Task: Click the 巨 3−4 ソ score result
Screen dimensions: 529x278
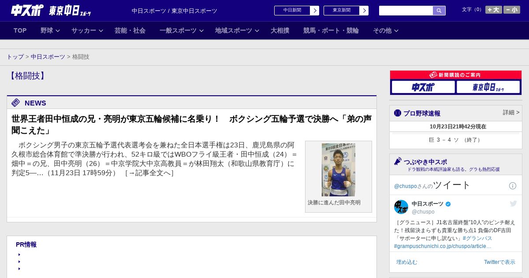Action: point(455,140)
